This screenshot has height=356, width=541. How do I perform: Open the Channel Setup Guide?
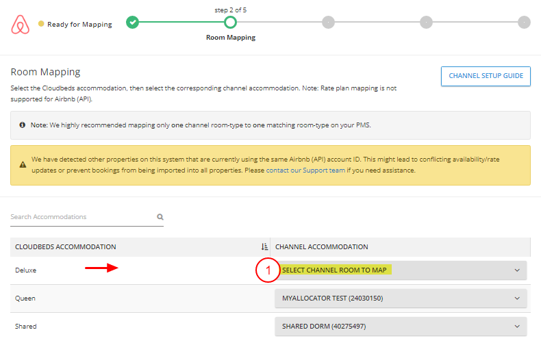point(486,76)
